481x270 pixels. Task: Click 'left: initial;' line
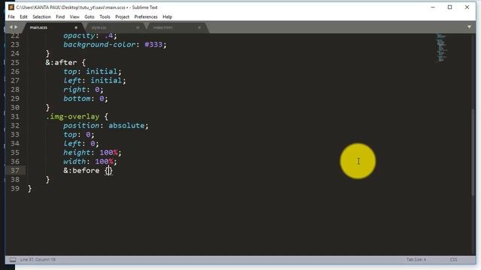pos(95,80)
